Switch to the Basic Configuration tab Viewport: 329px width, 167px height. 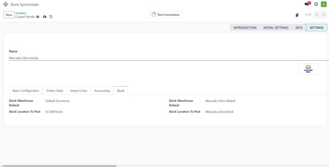tap(26, 91)
